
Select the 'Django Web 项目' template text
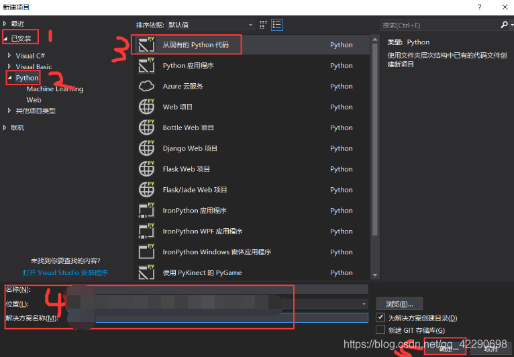coord(190,148)
